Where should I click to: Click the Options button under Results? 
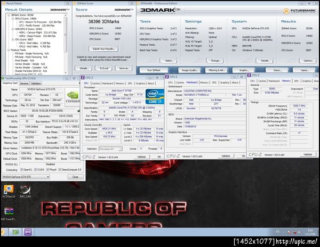pyautogui.click(x=308, y=61)
